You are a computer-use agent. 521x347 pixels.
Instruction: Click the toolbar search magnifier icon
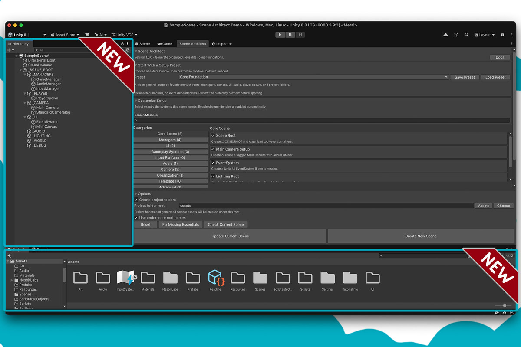pos(467,35)
